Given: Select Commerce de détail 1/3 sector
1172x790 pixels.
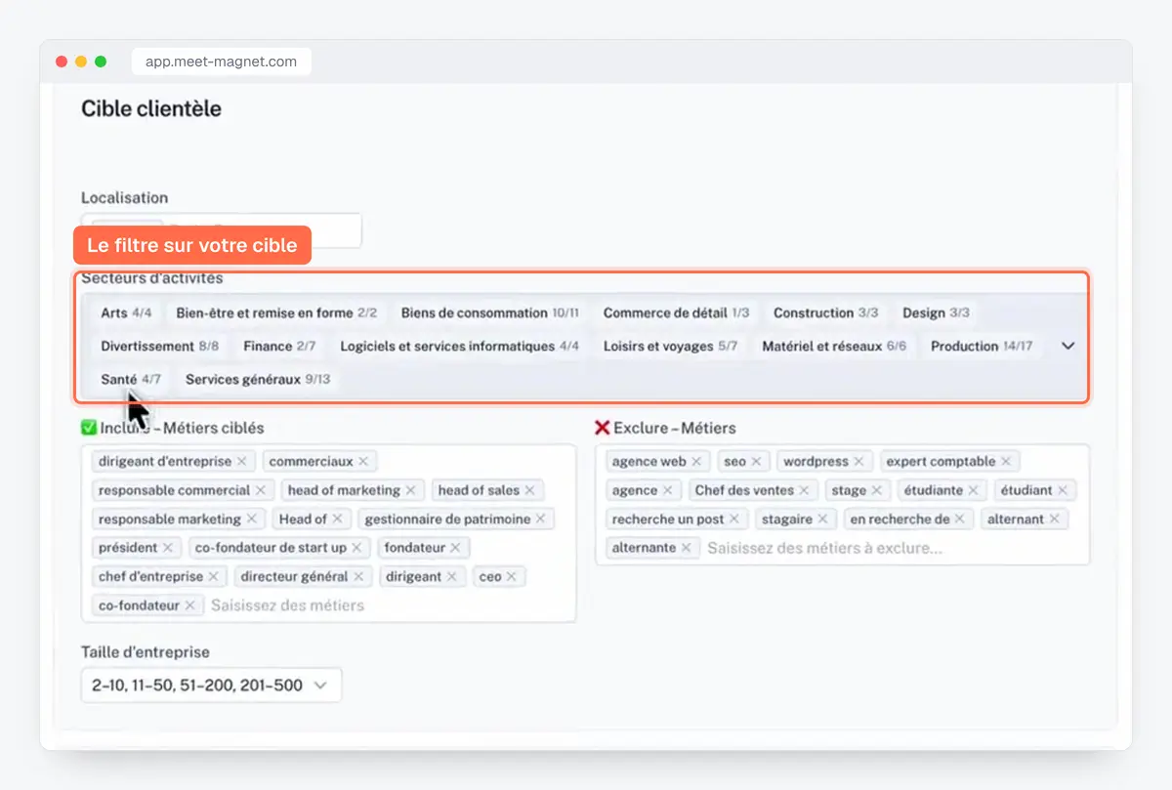Looking at the screenshot, I should 676,313.
